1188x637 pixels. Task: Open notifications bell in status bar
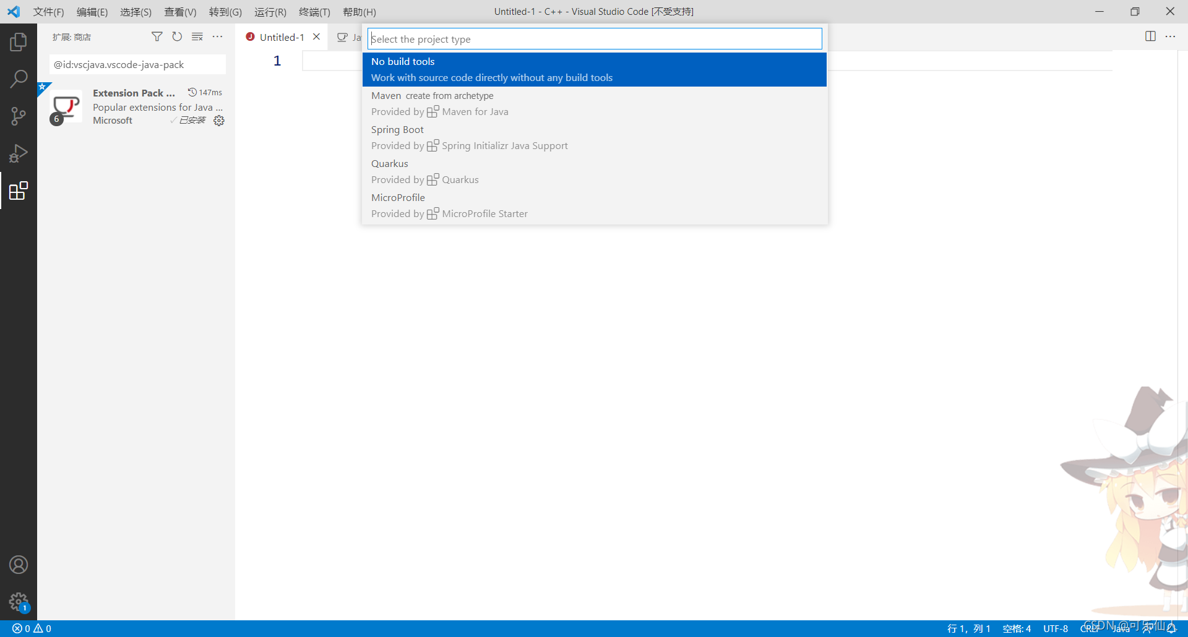point(1171,628)
